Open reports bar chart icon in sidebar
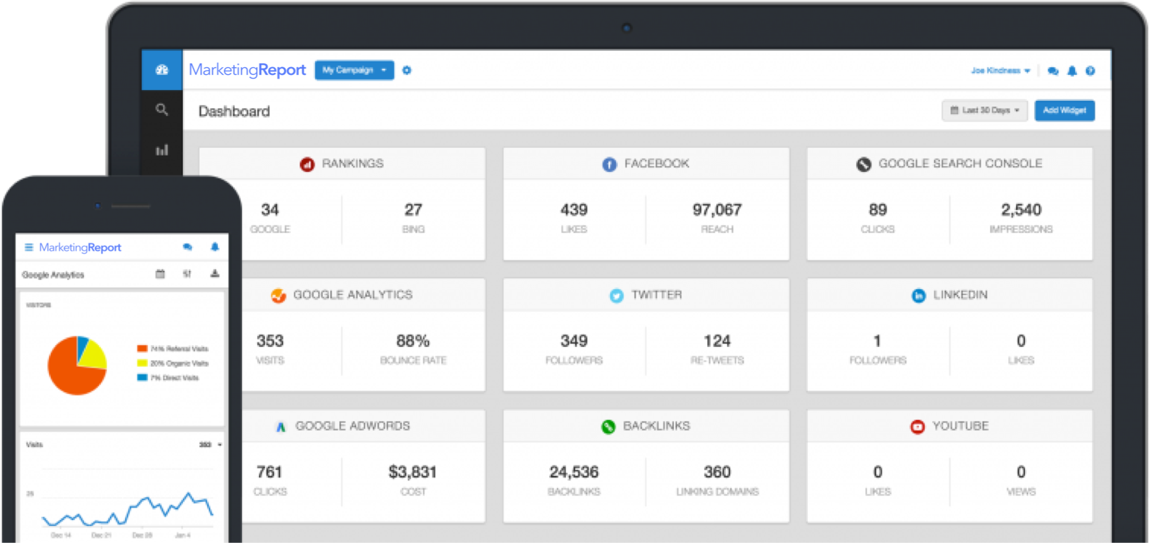The height and width of the screenshot is (543, 1150). click(x=162, y=150)
